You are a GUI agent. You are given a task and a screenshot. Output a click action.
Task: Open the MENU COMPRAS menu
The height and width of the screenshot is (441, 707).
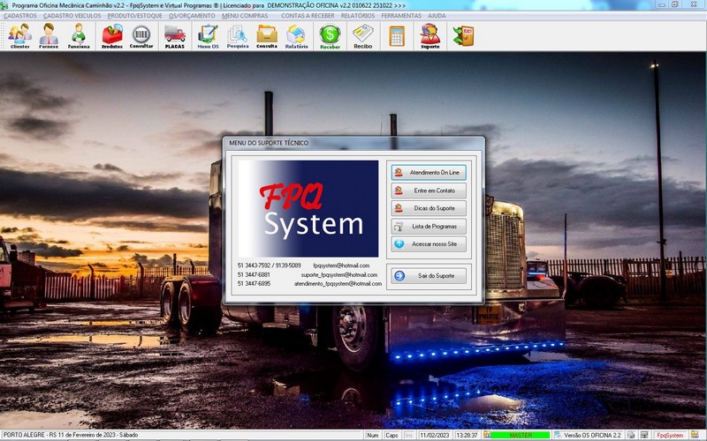coord(245,15)
